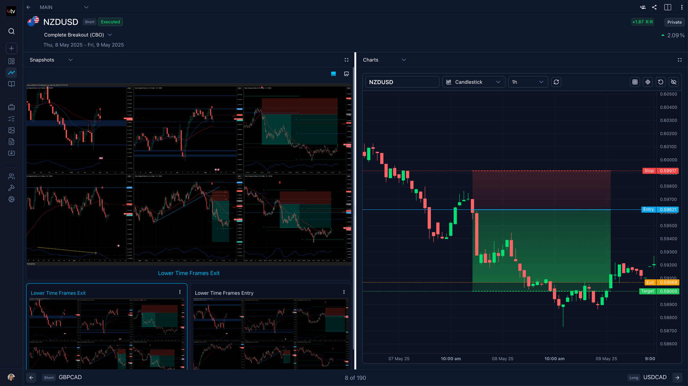Select the trade journal book icon in sidebar

(x=11, y=84)
